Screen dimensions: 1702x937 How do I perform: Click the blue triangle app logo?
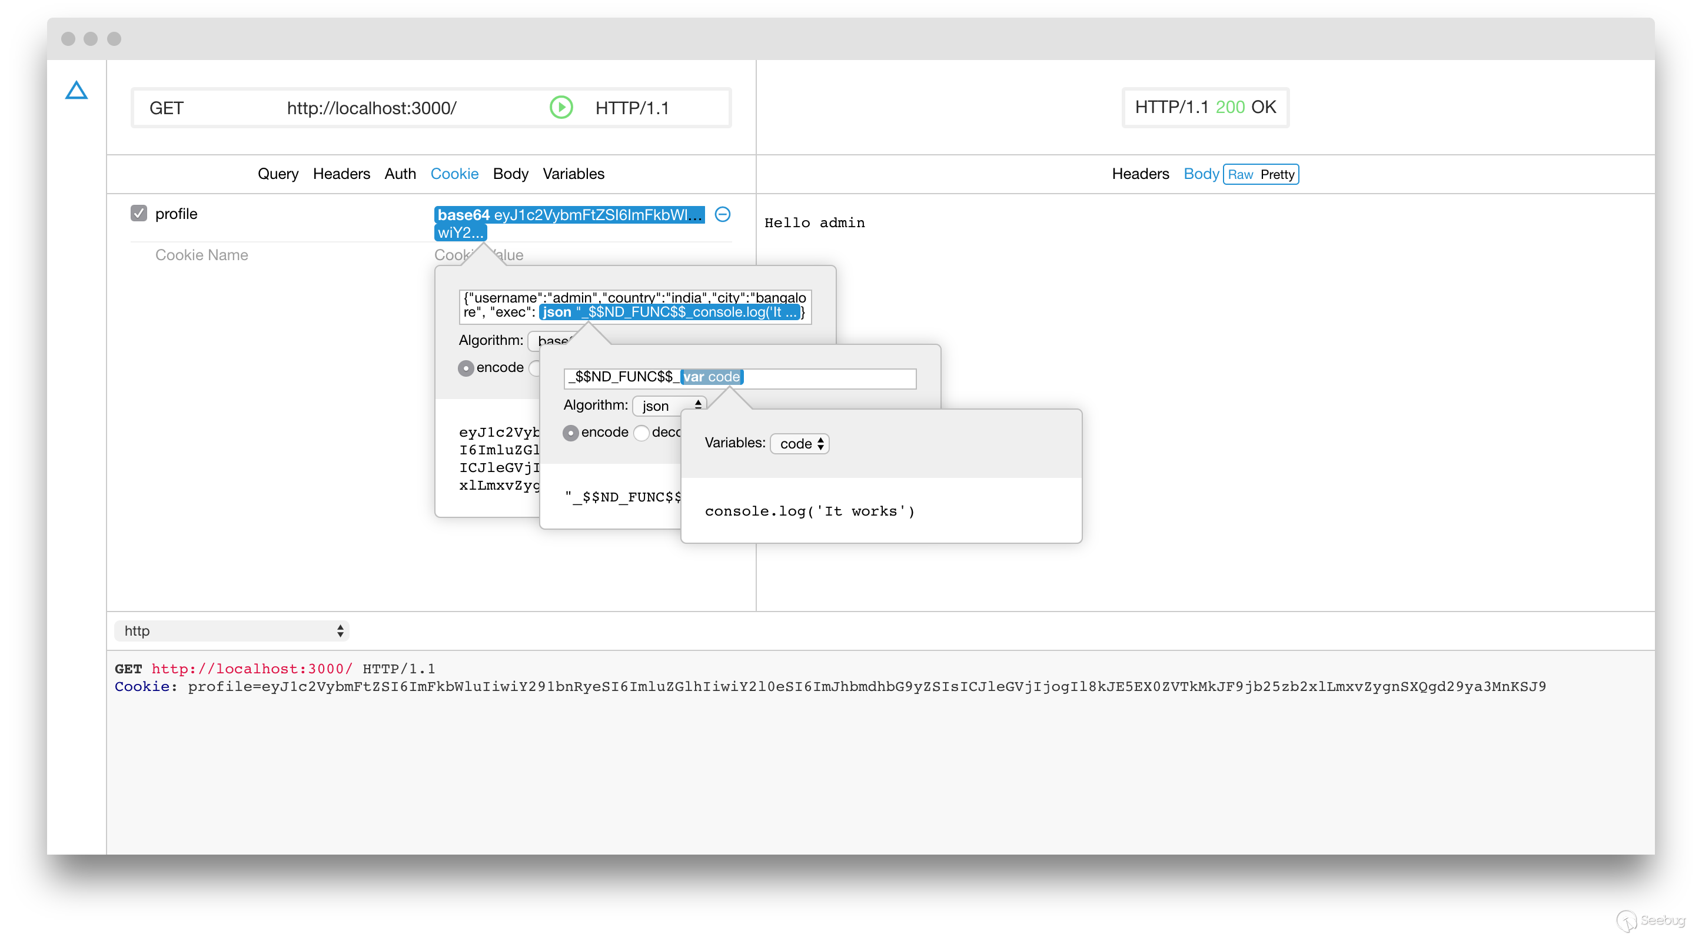coord(77,90)
